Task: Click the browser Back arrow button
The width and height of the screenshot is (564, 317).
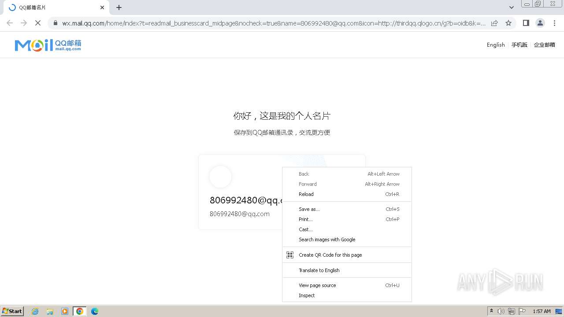Action: (x=10, y=23)
